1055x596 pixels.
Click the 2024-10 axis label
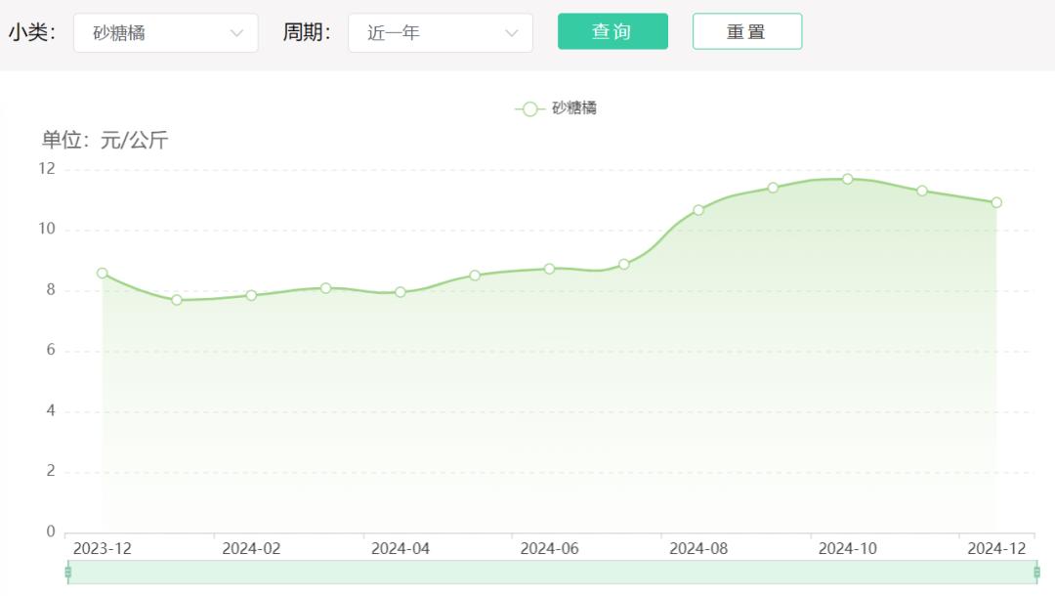point(848,549)
